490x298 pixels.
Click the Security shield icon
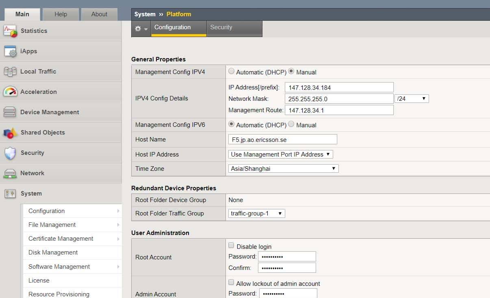[10, 153]
